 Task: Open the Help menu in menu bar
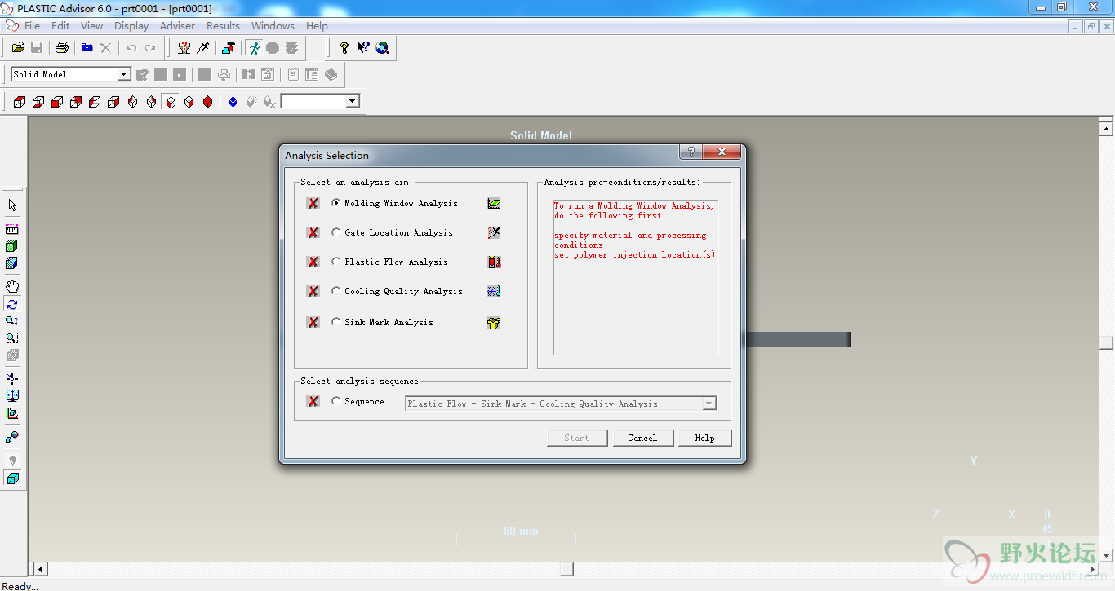317,25
